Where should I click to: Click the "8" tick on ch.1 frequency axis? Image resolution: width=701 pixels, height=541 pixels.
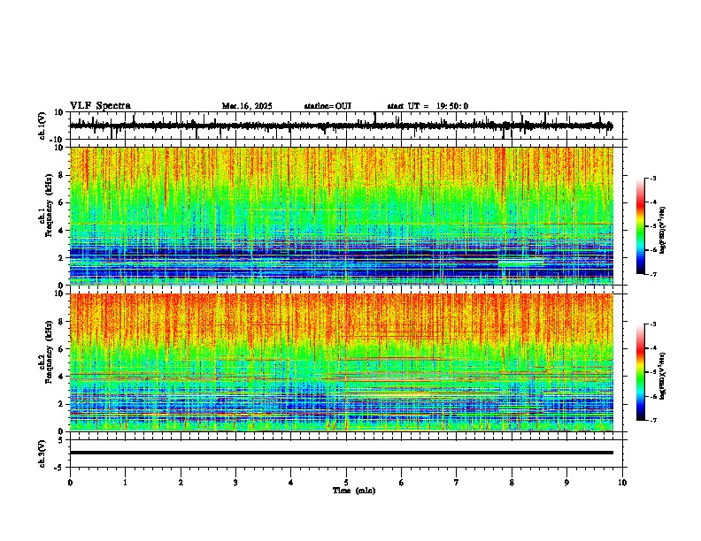(x=62, y=175)
